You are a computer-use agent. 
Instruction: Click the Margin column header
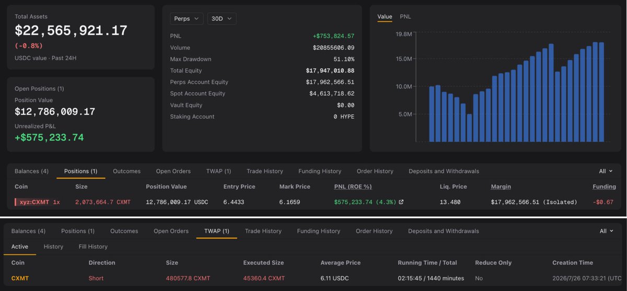click(501, 187)
